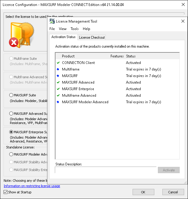Toggle the Show at Startup checkbox

[6, 192]
